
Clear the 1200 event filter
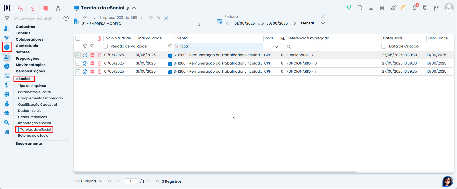tap(177, 47)
